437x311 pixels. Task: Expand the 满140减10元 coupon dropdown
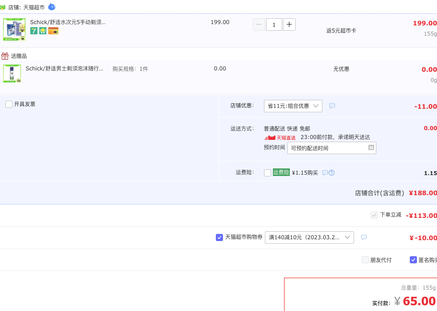tap(309, 237)
